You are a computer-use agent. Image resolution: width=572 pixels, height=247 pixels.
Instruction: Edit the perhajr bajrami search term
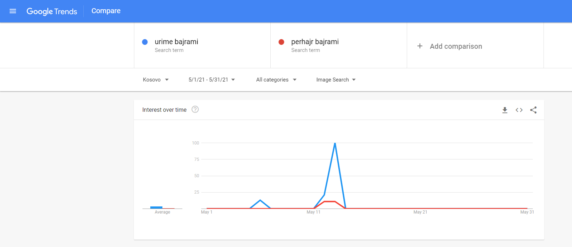point(315,42)
